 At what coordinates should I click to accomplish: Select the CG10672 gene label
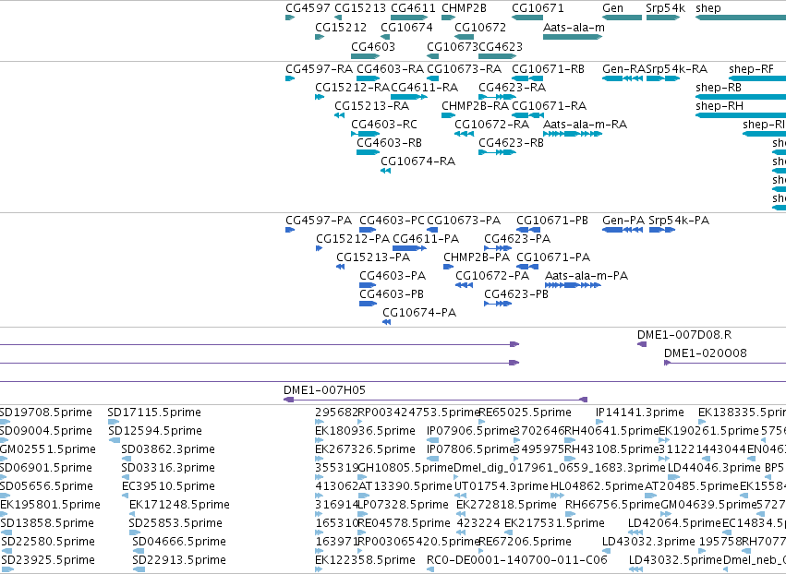[x=480, y=28]
